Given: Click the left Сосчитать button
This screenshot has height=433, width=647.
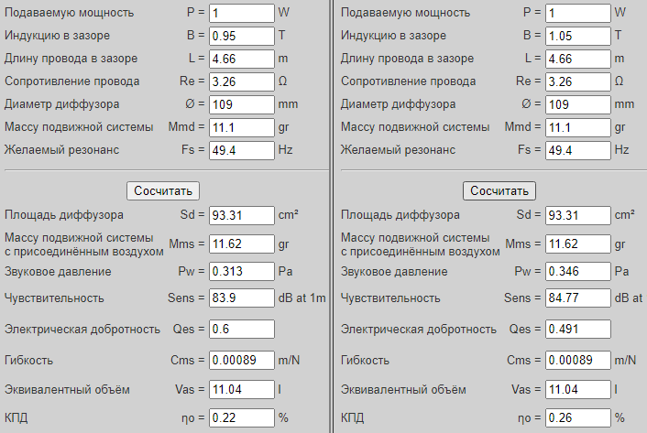Looking at the screenshot, I should [163, 190].
